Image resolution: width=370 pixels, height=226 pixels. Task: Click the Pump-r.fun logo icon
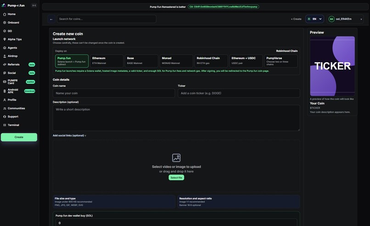coord(4,5)
